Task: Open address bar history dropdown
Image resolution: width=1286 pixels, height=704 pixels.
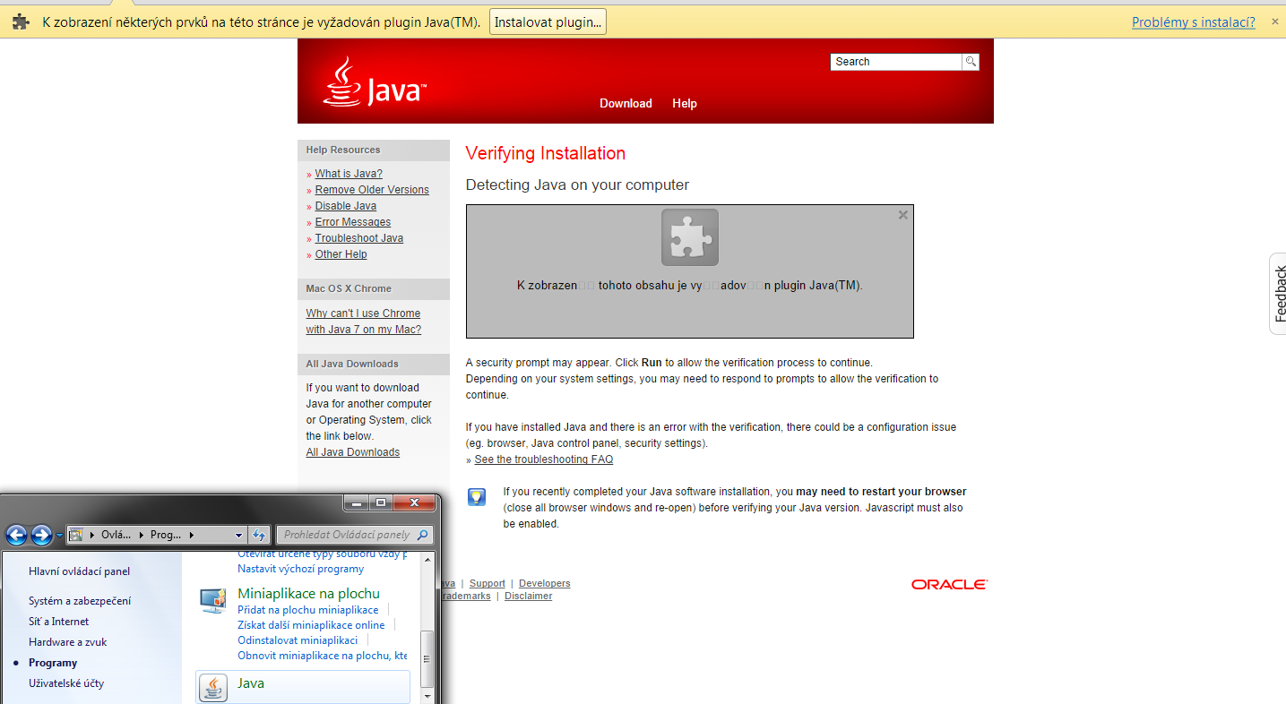Action: click(x=238, y=535)
